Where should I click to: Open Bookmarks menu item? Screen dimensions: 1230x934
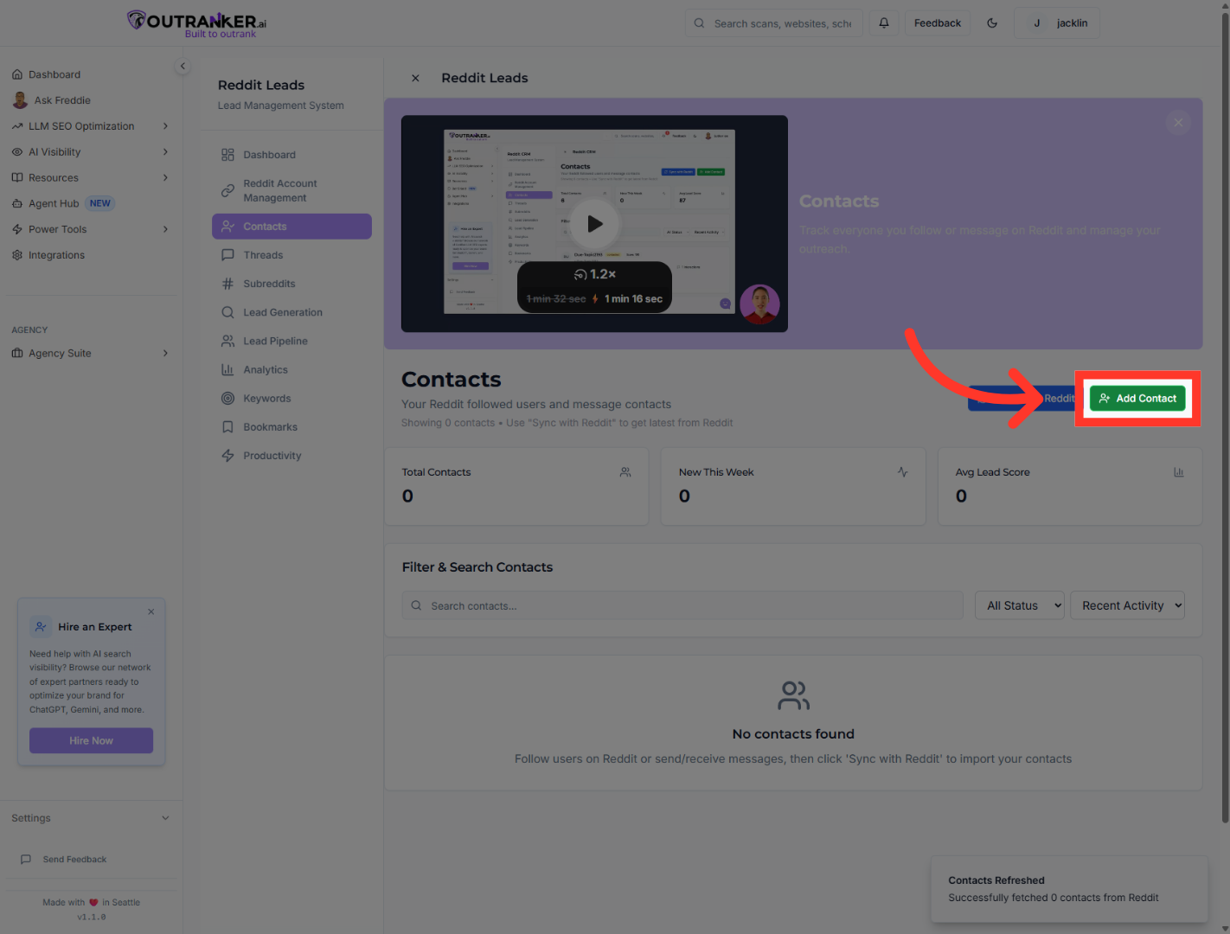pyautogui.click(x=291, y=427)
